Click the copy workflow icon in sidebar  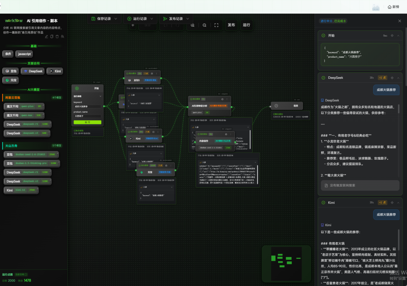[x=52, y=37]
